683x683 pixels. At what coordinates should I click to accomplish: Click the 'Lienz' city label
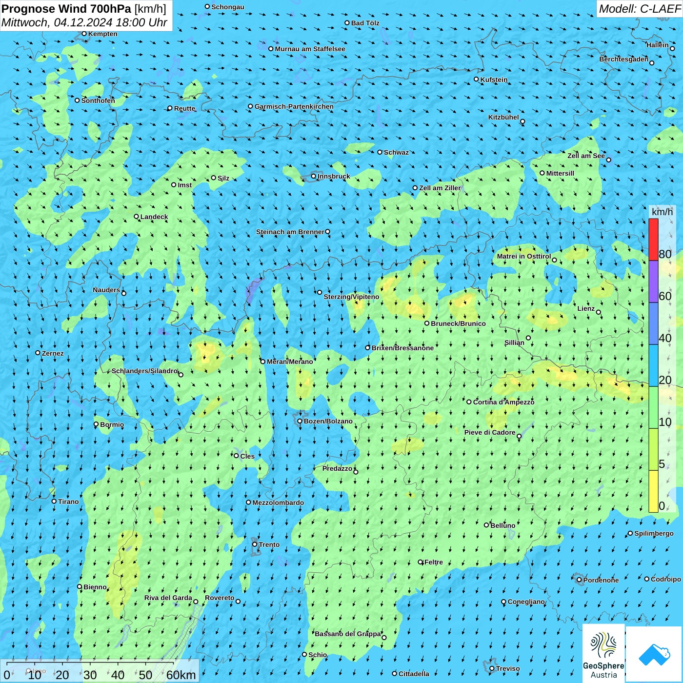click(586, 308)
